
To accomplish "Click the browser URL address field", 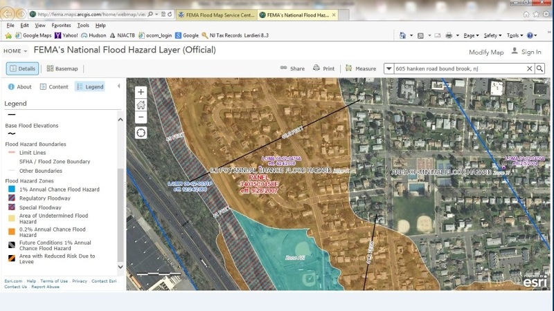I will tap(91, 15).
